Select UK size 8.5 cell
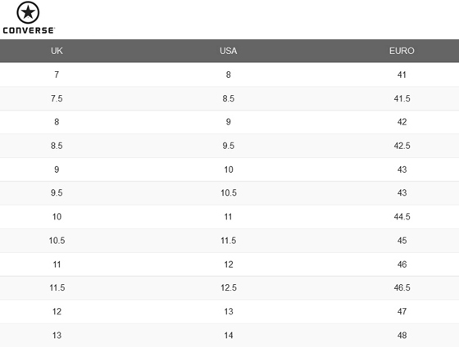The image size is (459, 348). pyautogui.click(x=57, y=146)
